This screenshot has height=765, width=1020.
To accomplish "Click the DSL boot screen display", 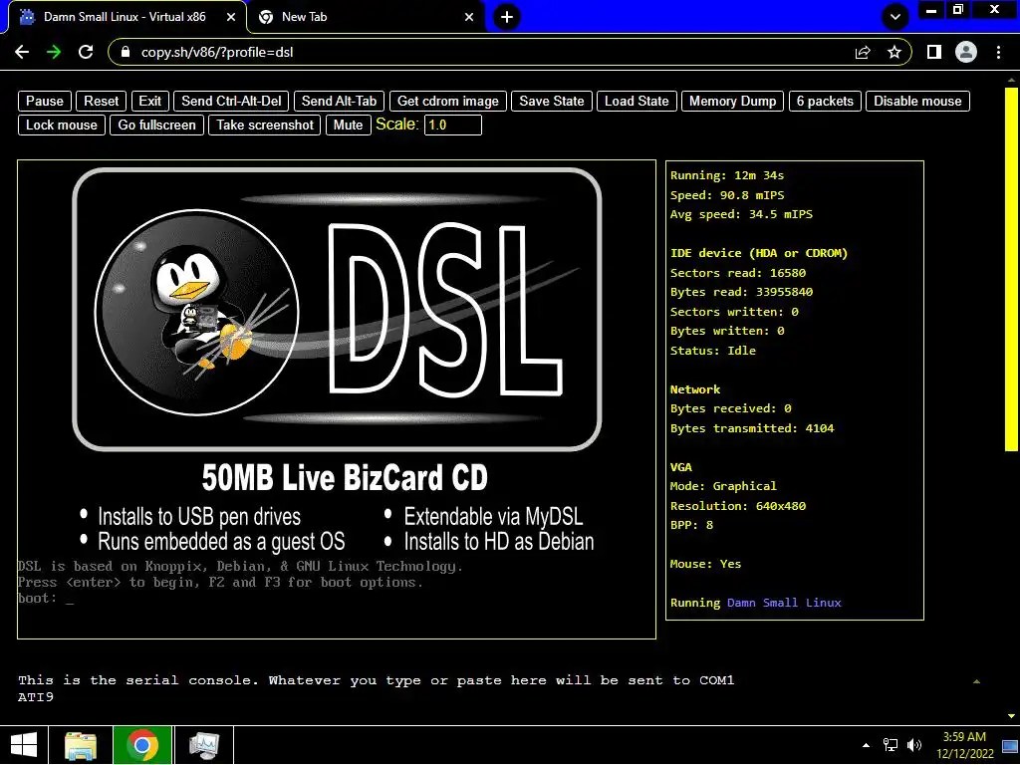I will 337,399.
